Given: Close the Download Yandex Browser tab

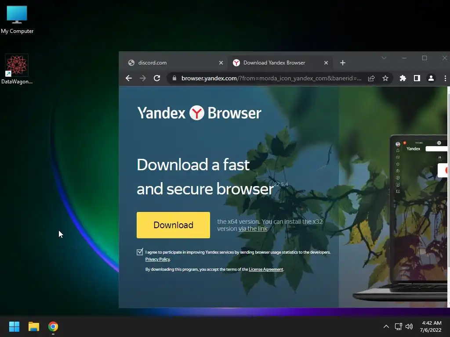Looking at the screenshot, I should pos(326,63).
